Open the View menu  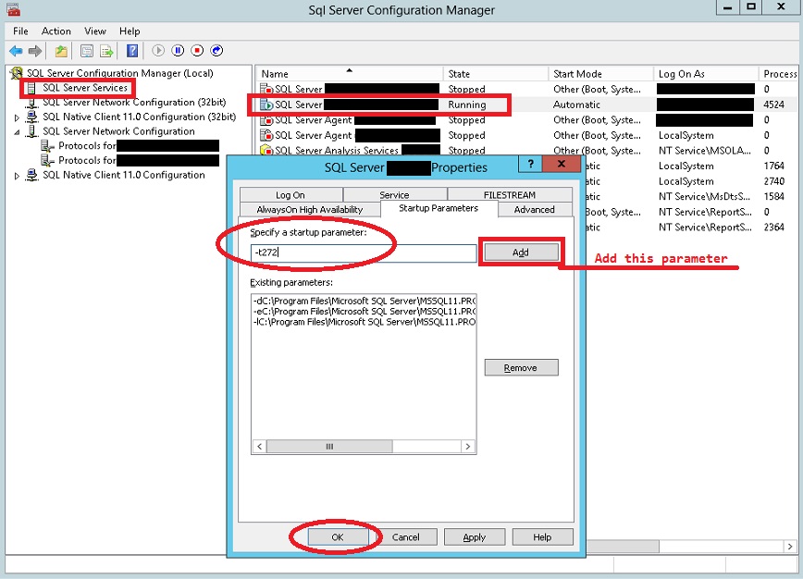95,31
